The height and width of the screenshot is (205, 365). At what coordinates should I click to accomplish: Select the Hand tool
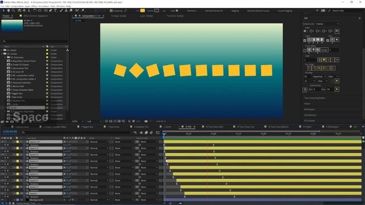pos(9,10)
